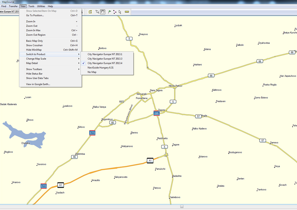Click the horizontal scrollbar thumb at bottom
The image size is (297, 210).
[x=182, y=206]
